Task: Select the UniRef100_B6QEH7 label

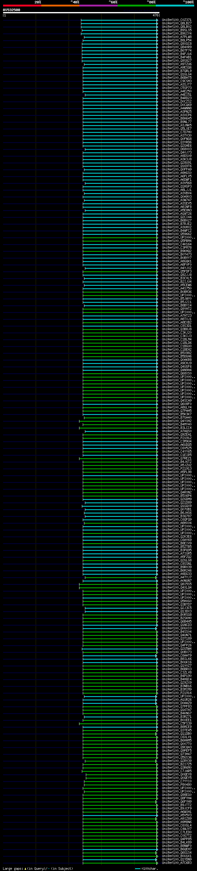Action: click(177, 849)
